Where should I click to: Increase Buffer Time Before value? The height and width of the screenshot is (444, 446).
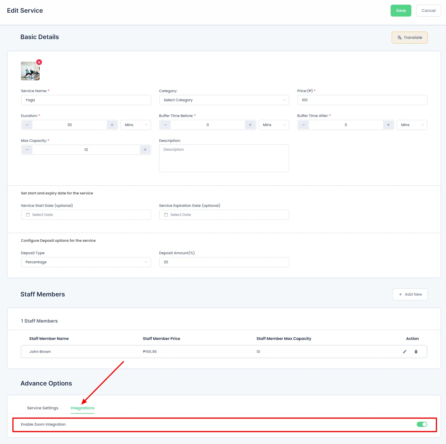(x=250, y=125)
